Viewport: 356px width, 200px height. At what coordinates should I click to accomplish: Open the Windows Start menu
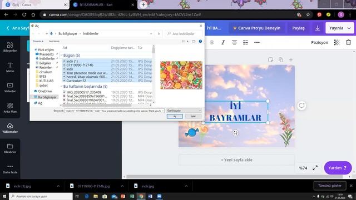coord(4,196)
